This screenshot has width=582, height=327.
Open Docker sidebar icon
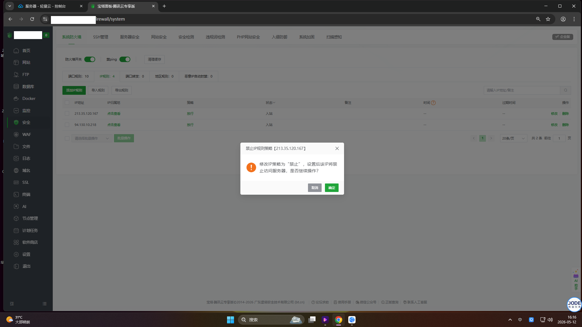[16, 98]
